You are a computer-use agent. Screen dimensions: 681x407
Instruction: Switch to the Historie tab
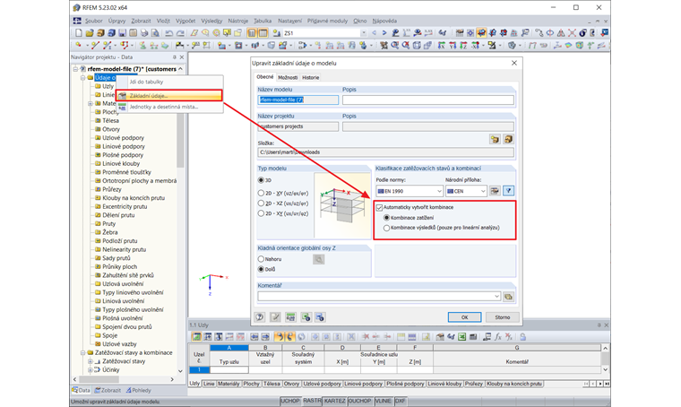pyautogui.click(x=311, y=77)
